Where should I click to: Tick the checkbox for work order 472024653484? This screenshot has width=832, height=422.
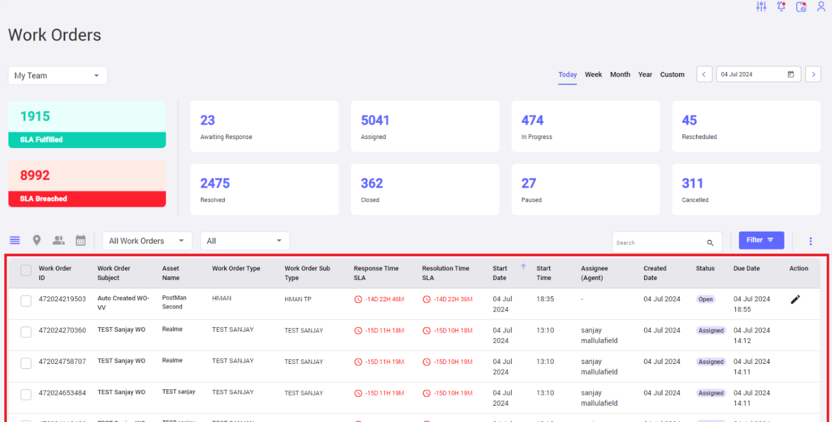click(x=26, y=395)
